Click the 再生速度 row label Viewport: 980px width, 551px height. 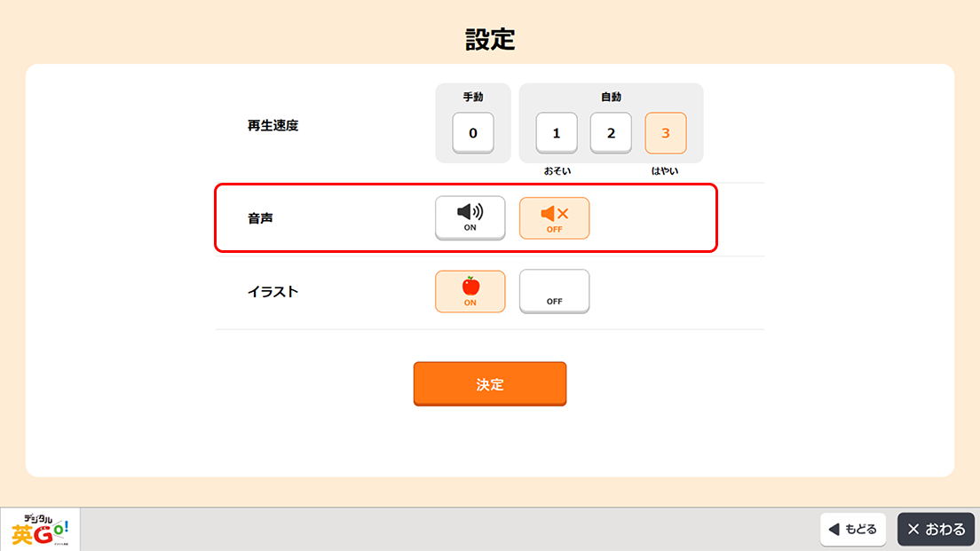[273, 126]
